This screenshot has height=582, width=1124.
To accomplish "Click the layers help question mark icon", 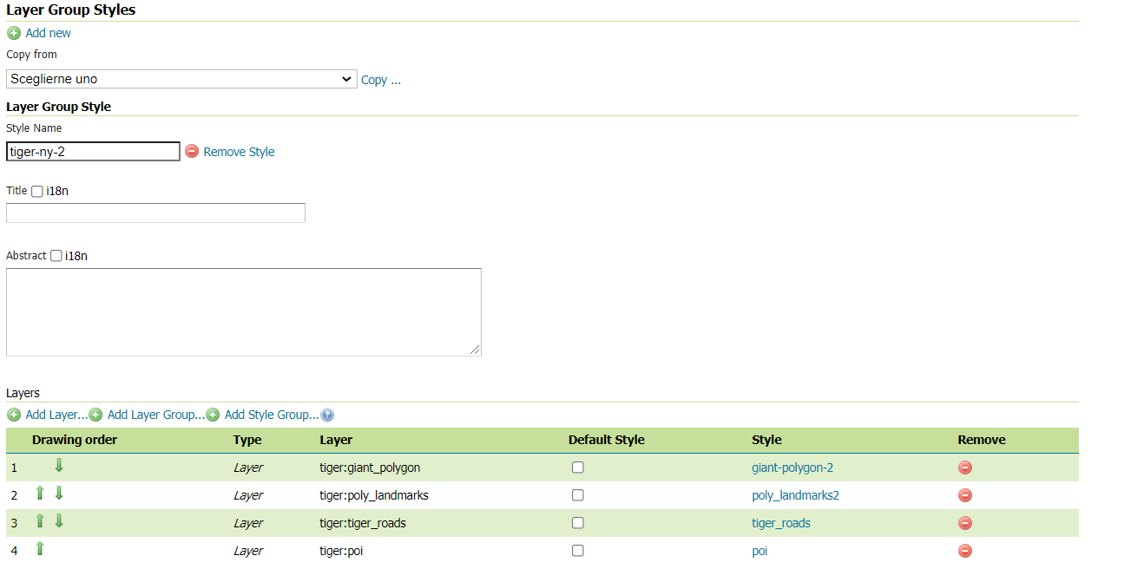I will click(x=327, y=415).
